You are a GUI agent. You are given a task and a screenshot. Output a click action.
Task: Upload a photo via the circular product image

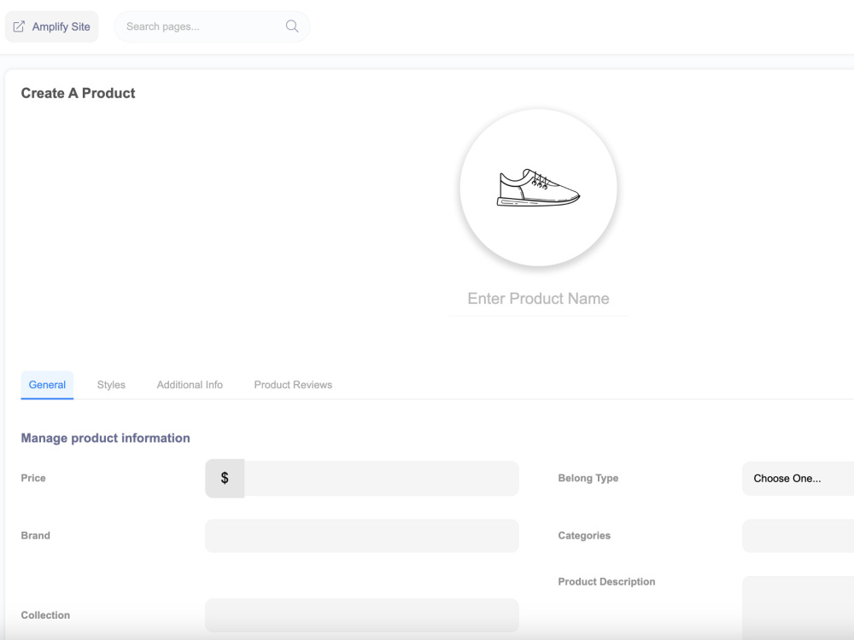538,188
